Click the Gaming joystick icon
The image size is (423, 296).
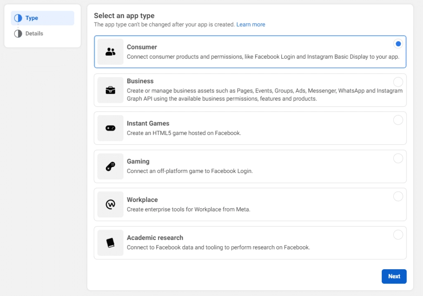pos(110,166)
